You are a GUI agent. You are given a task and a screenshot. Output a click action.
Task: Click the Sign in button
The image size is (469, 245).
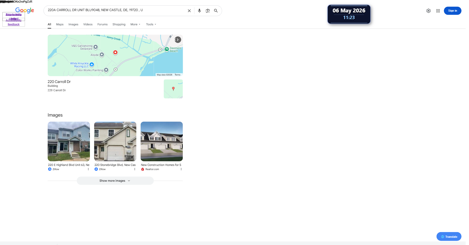pos(452,11)
